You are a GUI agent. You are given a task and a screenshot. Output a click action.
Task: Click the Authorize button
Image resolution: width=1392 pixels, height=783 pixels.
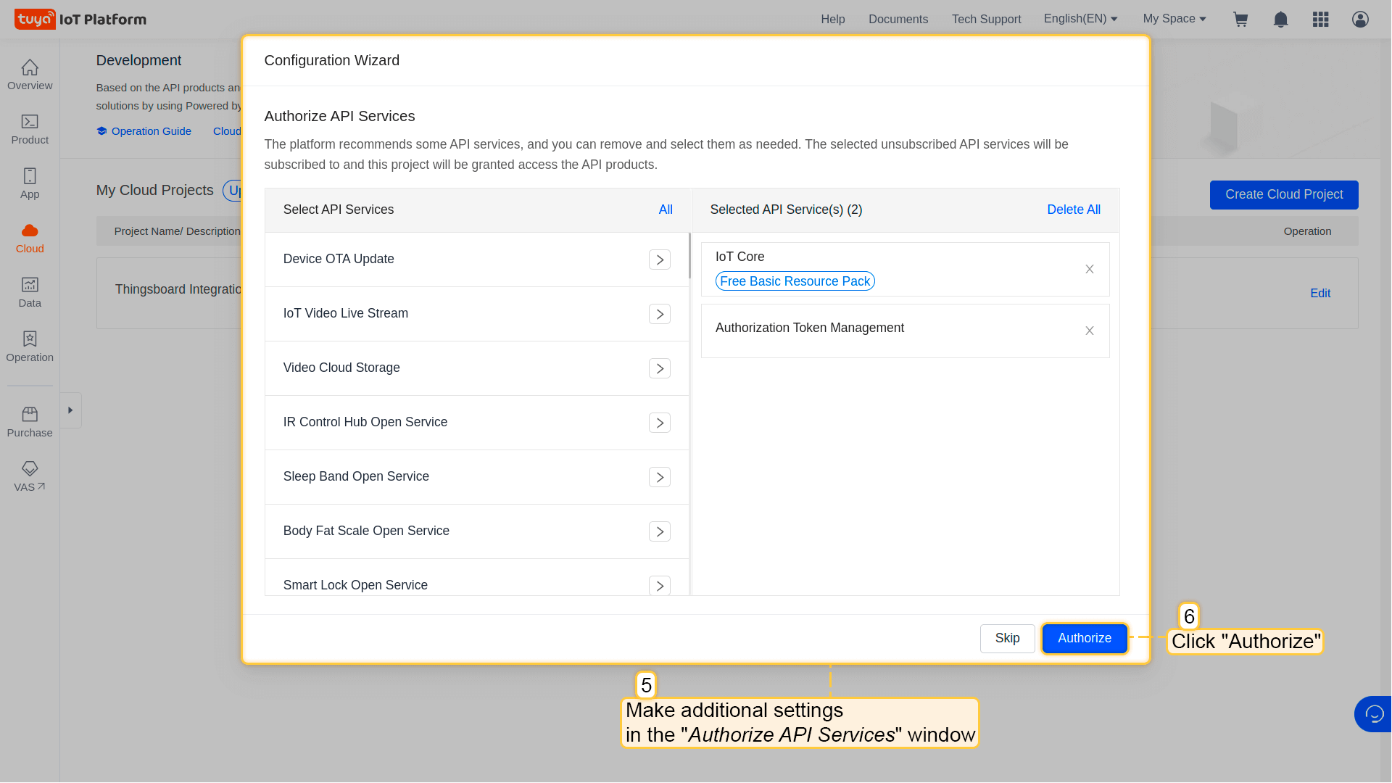click(x=1084, y=638)
